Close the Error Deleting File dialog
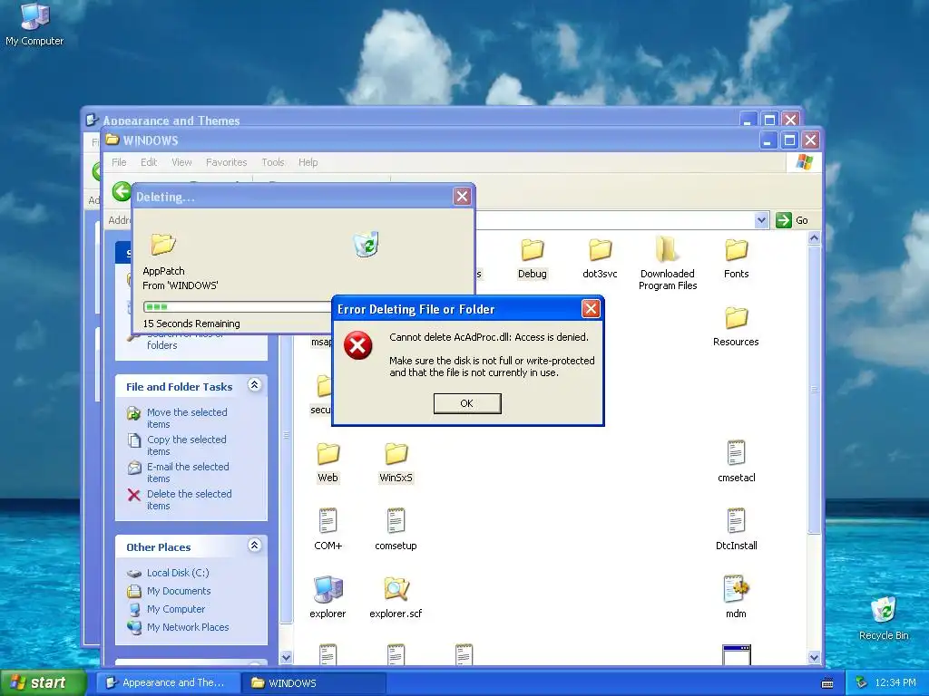 [x=590, y=308]
